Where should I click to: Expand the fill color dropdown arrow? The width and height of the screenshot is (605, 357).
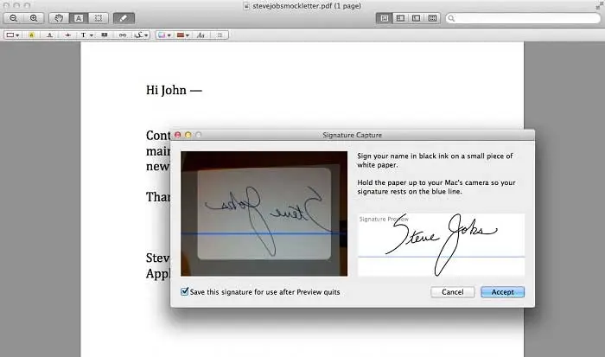tap(169, 35)
